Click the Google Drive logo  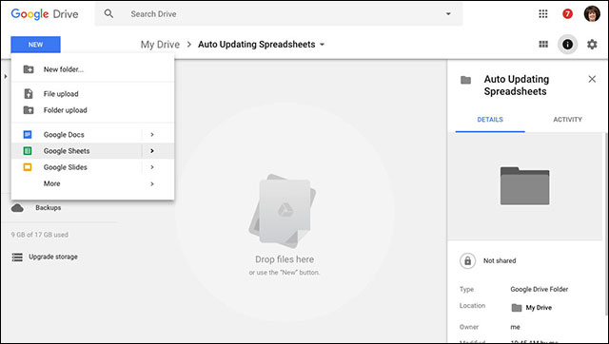(x=45, y=14)
